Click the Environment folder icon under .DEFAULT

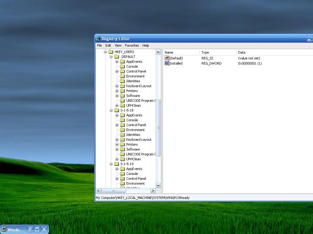[122, 76]
